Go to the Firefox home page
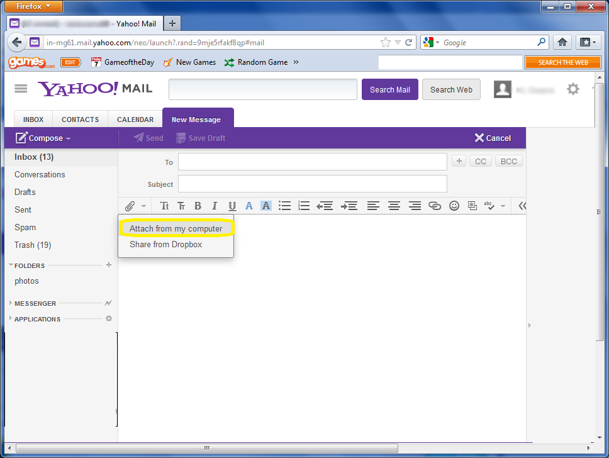The width and height of the screenshot is (609, 458). (562, 42)
